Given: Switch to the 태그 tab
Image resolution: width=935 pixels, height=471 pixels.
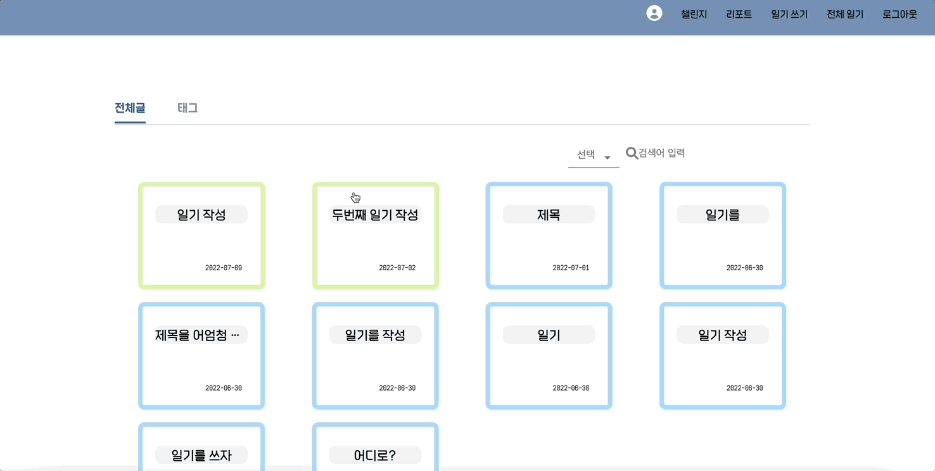Looking at the screenshot, I should pos(187,108).
